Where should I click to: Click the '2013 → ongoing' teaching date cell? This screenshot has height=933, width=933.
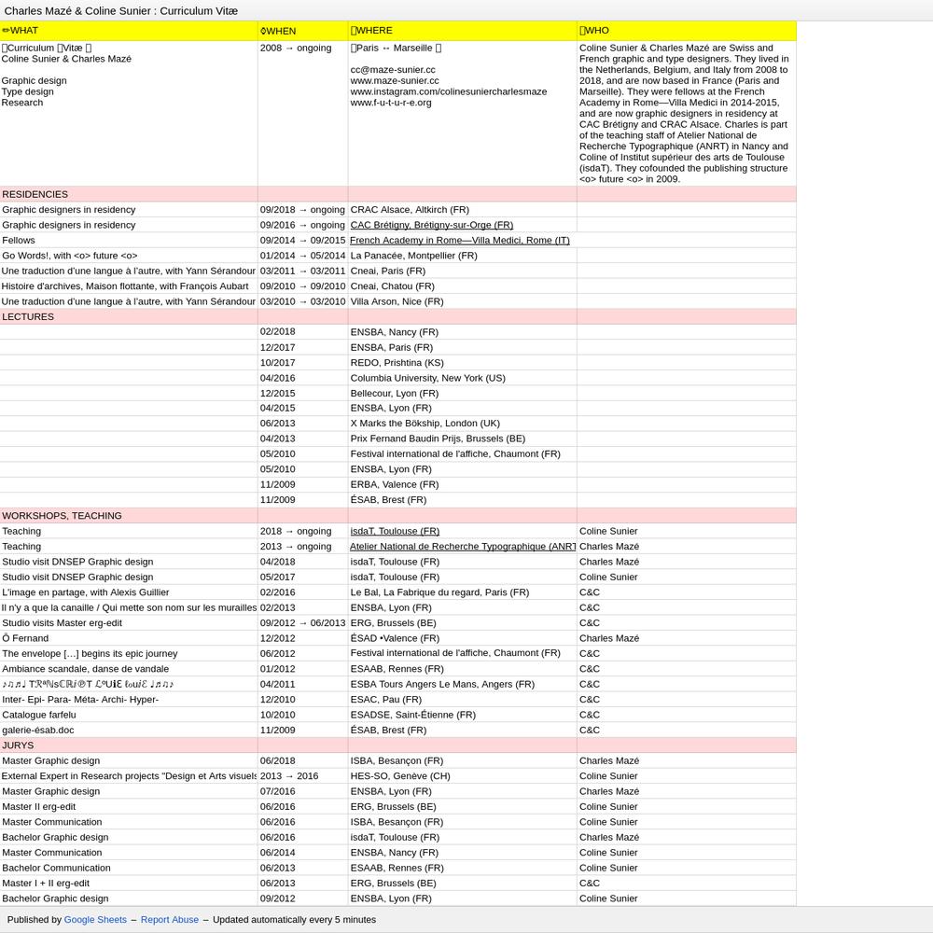click(x=303, y=546)
